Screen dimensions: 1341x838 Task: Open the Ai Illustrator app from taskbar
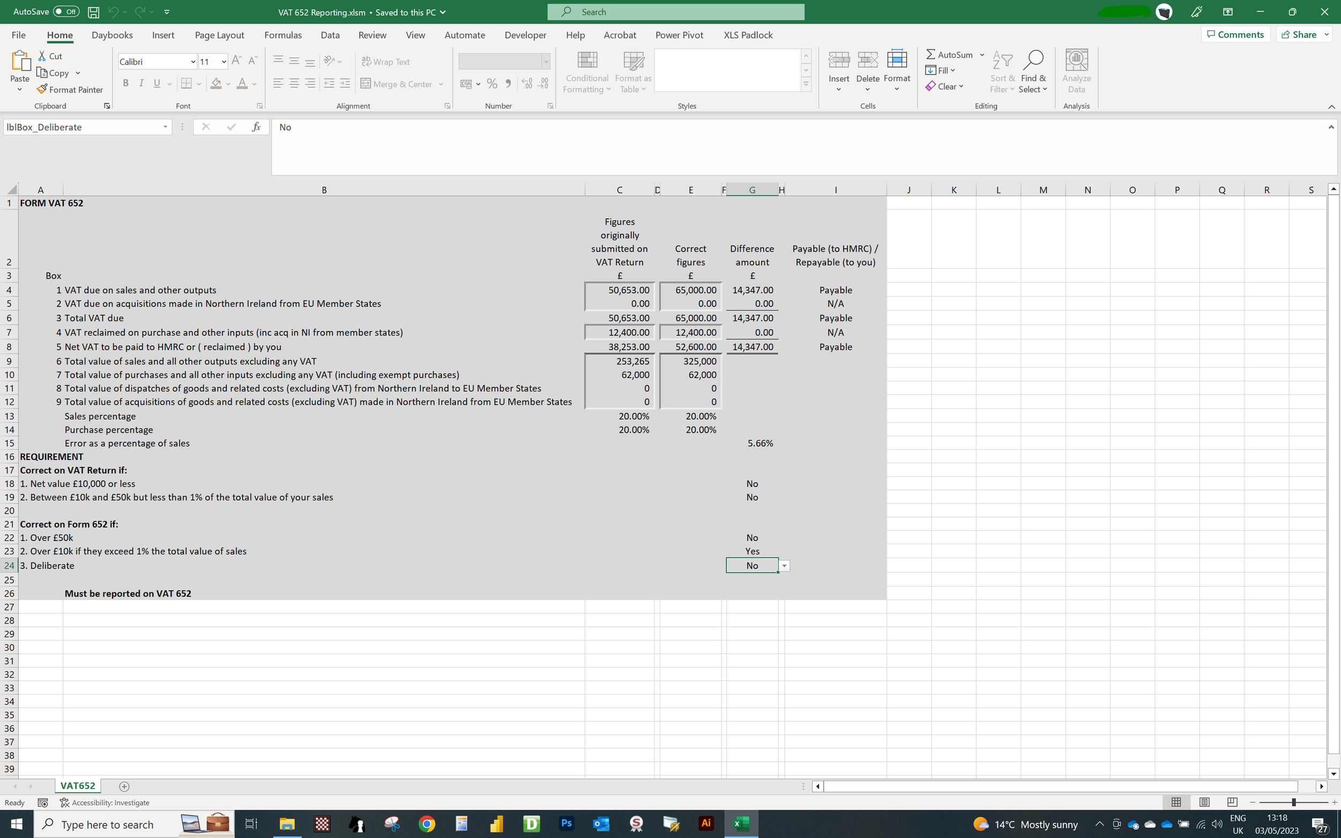pos(706,824)
